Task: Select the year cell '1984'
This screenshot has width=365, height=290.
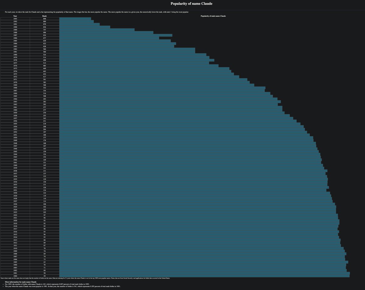Action: [15, 43]
